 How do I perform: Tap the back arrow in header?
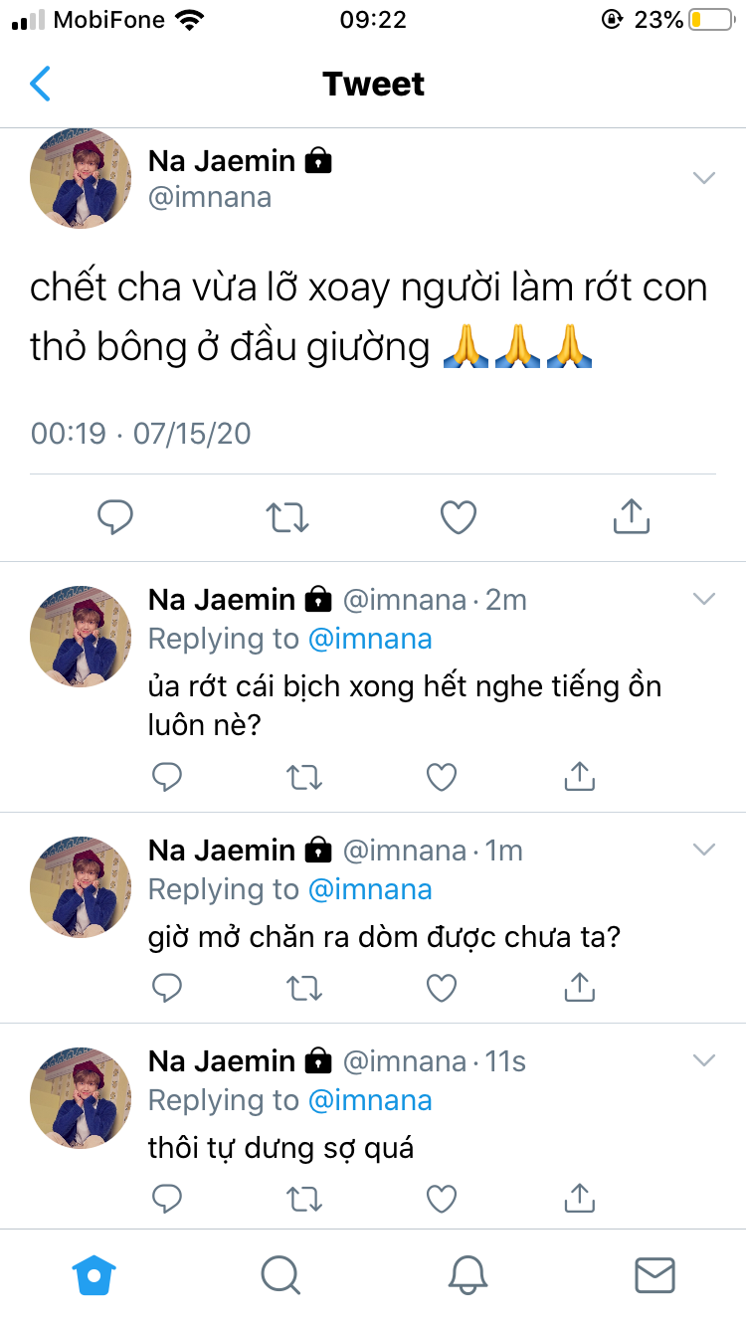40,84
